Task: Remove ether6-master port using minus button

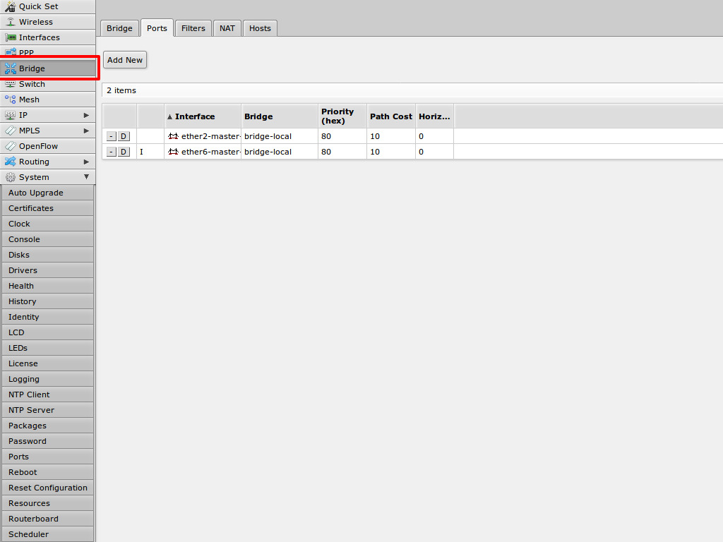Action: (112, 152)
